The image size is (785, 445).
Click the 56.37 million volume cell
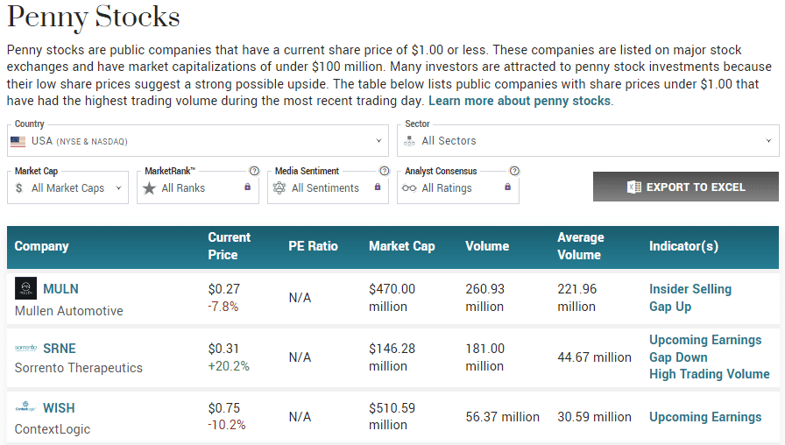pyautogui.click(x=503, y=417)
